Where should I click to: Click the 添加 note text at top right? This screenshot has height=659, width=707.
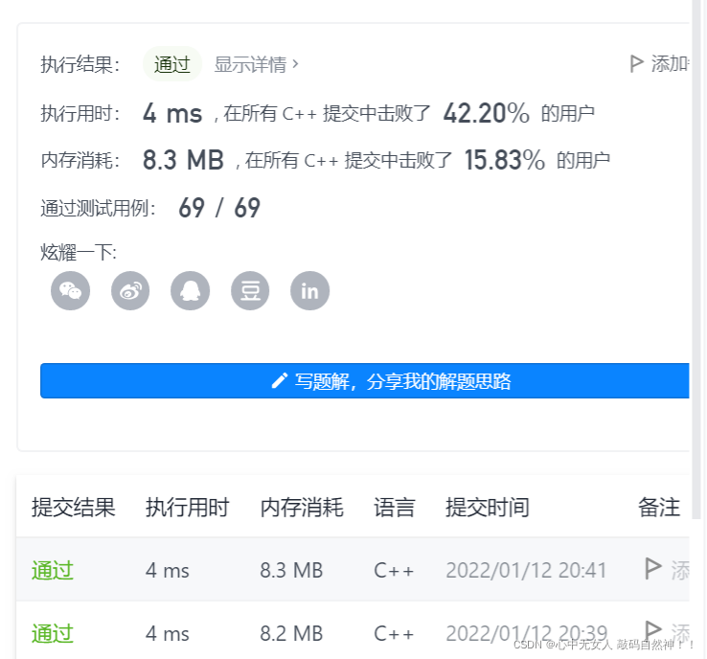tap(670, 63)
